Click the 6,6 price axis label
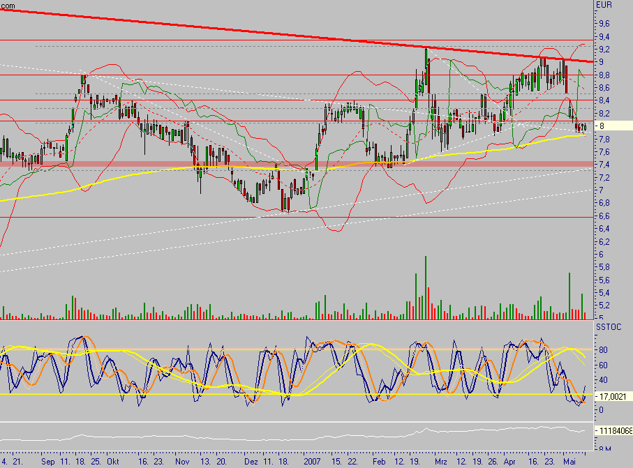The width and height of the screenshot is (633, 468). (x=604, y=216)
